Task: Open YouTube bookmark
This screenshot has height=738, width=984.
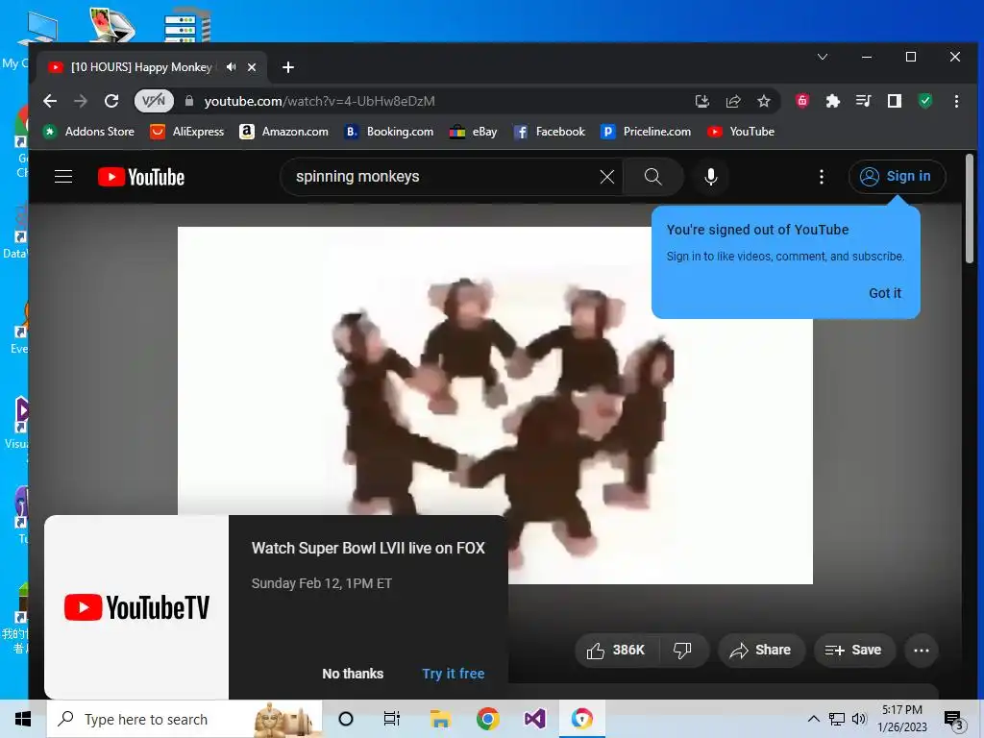Action: tap(741, 132)
